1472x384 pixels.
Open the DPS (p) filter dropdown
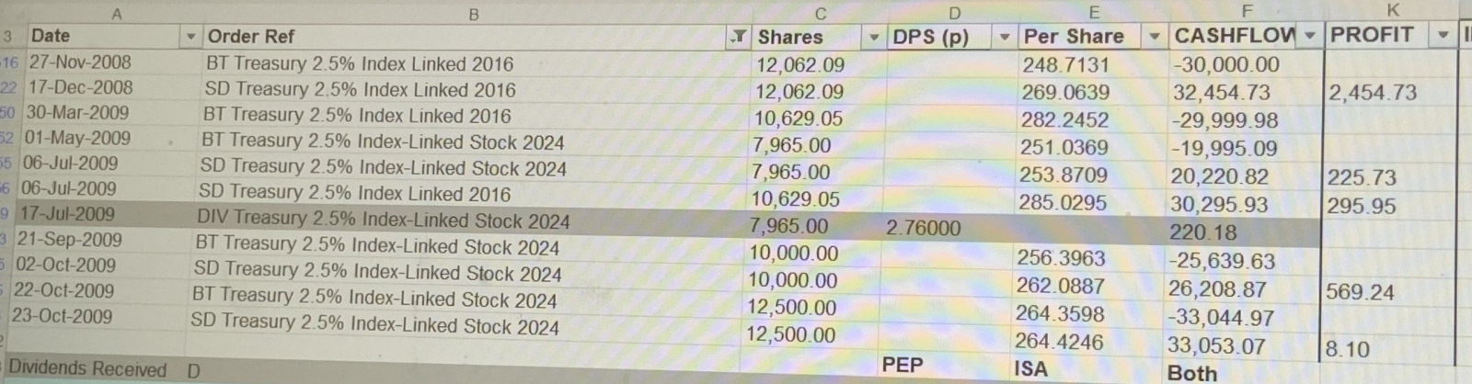coord(1005,37)
